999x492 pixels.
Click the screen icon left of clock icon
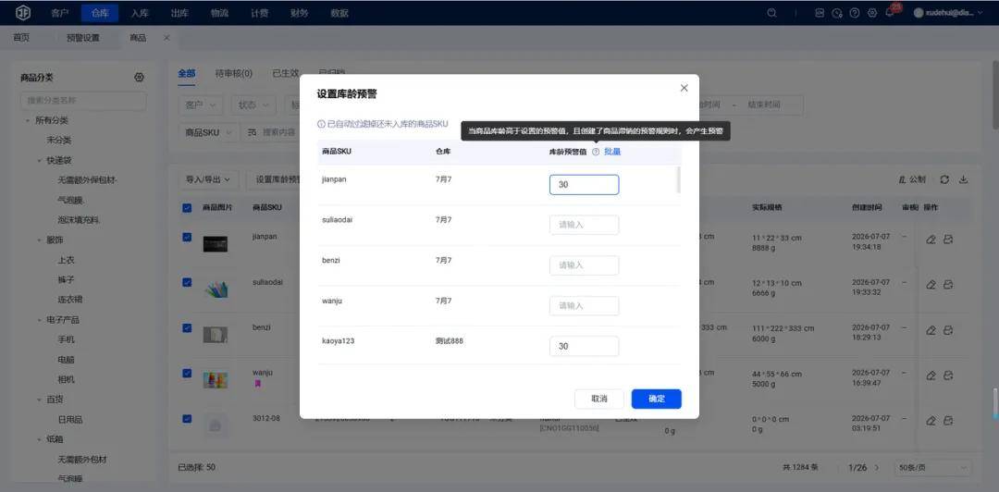click(x=820, y=13)
